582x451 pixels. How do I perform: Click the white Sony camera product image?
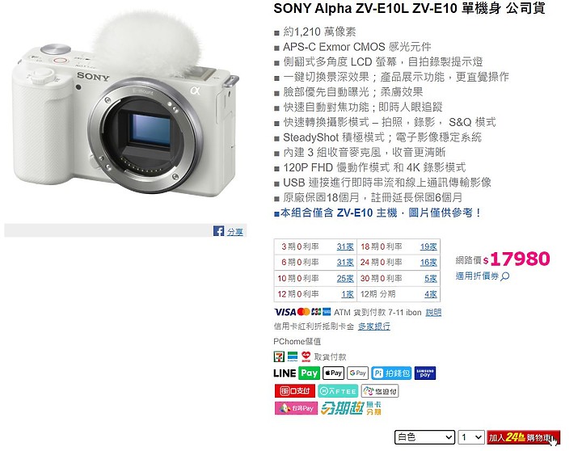(125, 107)
